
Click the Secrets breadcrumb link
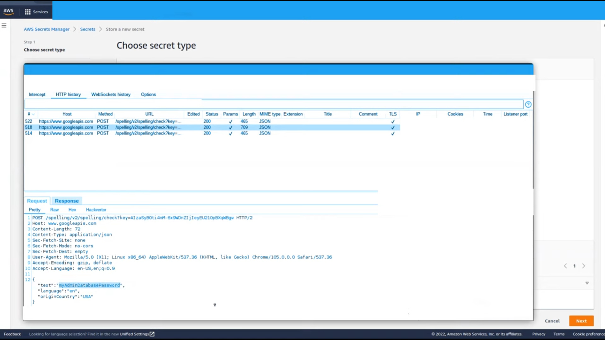point(88,29)
